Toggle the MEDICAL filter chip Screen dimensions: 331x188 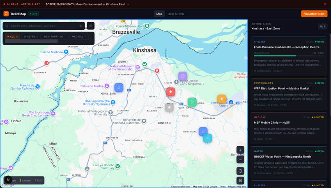pyautogui.click(x=79, y=36)
